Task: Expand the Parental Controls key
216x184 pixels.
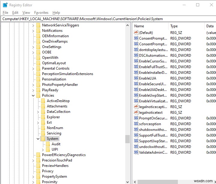Action: click(x=33, y=69)
